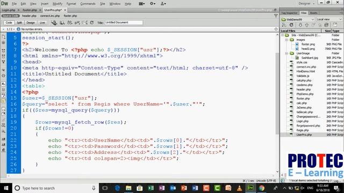Open Excel from the taskbar
The height and width of the screenshot is (193, 344).
[x=150, y=188]
